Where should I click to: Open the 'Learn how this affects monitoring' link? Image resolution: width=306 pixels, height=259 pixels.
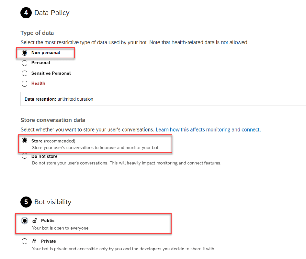pyautogui.click(x=208, y=129)
